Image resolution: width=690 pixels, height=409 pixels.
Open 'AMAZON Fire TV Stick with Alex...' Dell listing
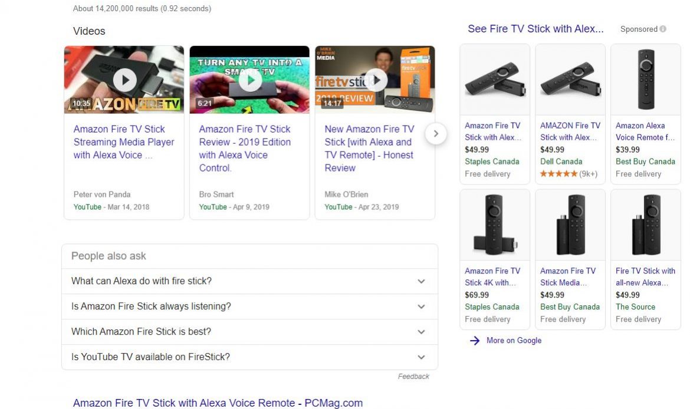(x=570, y=131)
